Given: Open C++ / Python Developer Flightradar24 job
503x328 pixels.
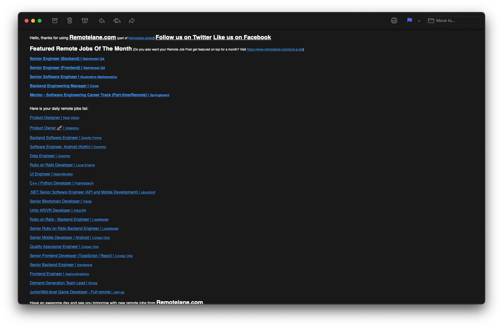Looking at the screenshot, I should click(x=62, y=183).
